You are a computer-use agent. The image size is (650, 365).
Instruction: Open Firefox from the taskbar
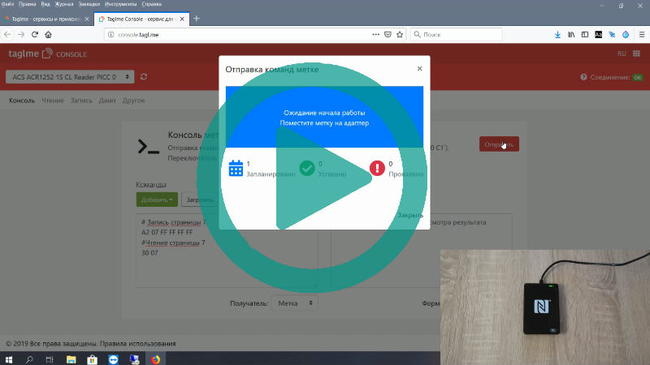(x=156, y=358)
